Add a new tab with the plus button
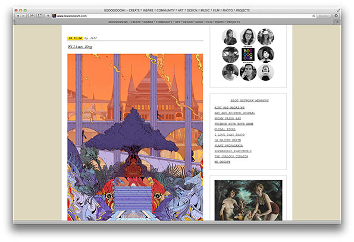This screenshot has width=354, height=242. [337, 22]
